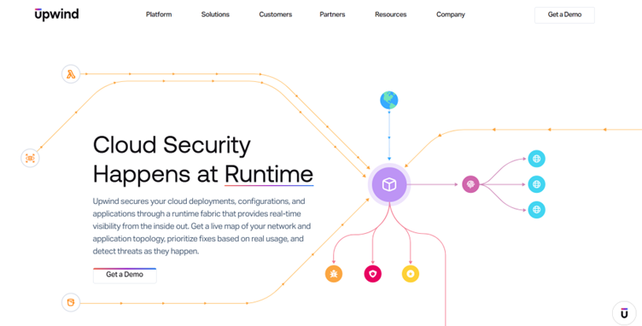The width and height of the screenshot is (642, 326).
Task: Click the topmost cyan web globe icon
Action: click(x=536, y=159)
